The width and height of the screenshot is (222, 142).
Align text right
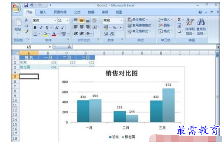coord(88,27)
